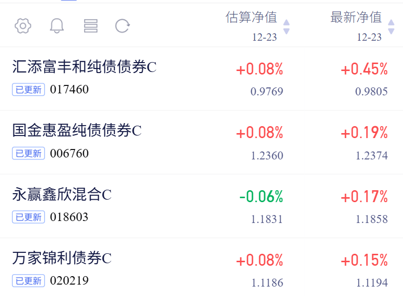Click 已更新 badge beside 017460

28,89
